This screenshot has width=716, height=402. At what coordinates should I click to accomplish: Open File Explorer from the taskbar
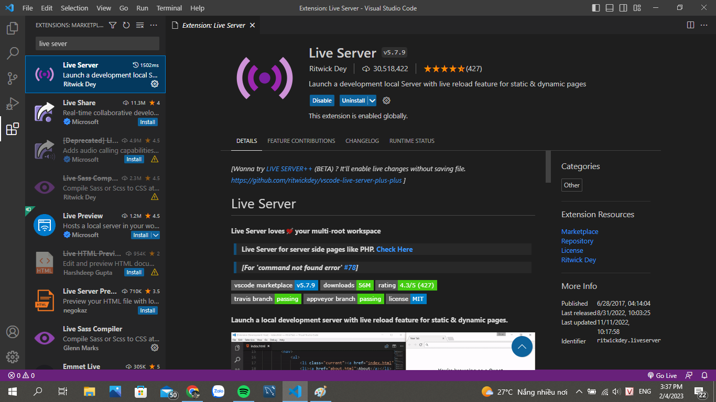tap(90, 392)
